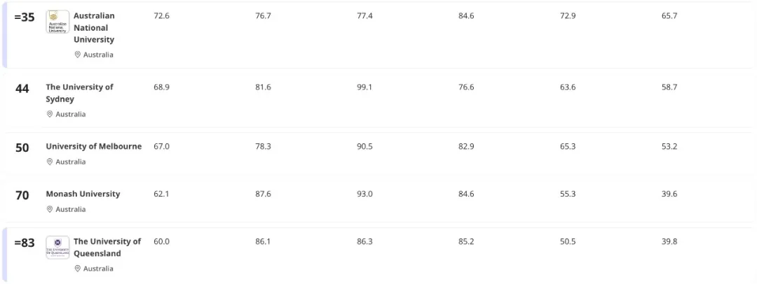This screenshot has width=757, height=284.
Task: Open The University of Queensland page
Action: pos(107,248)
